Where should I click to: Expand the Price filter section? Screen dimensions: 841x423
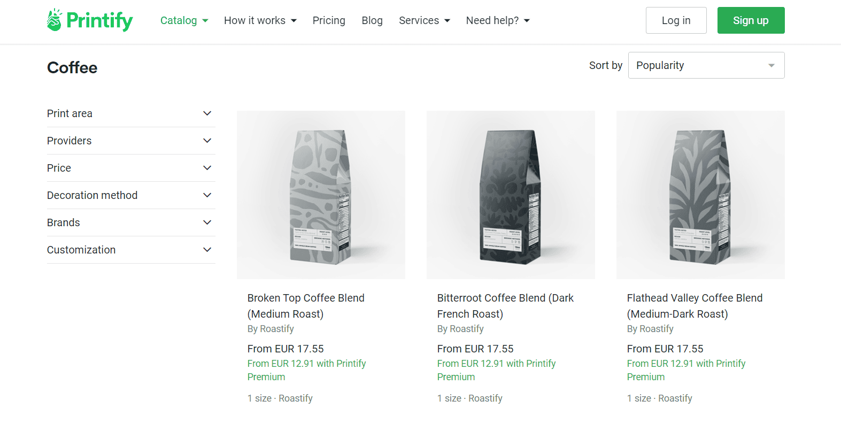[x=130, y=168]
